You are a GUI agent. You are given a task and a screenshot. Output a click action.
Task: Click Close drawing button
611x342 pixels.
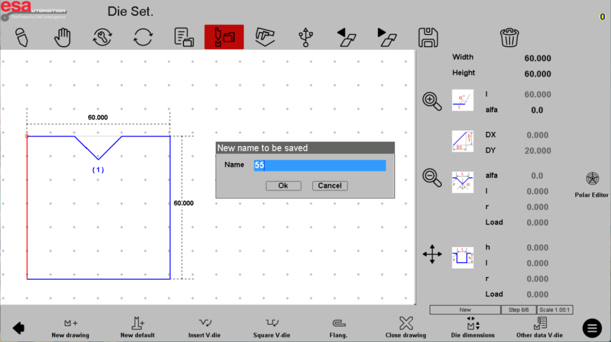(x=406, y=327)
